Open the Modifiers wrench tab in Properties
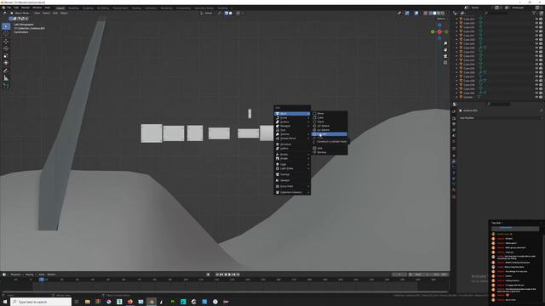 click(454, 161)
